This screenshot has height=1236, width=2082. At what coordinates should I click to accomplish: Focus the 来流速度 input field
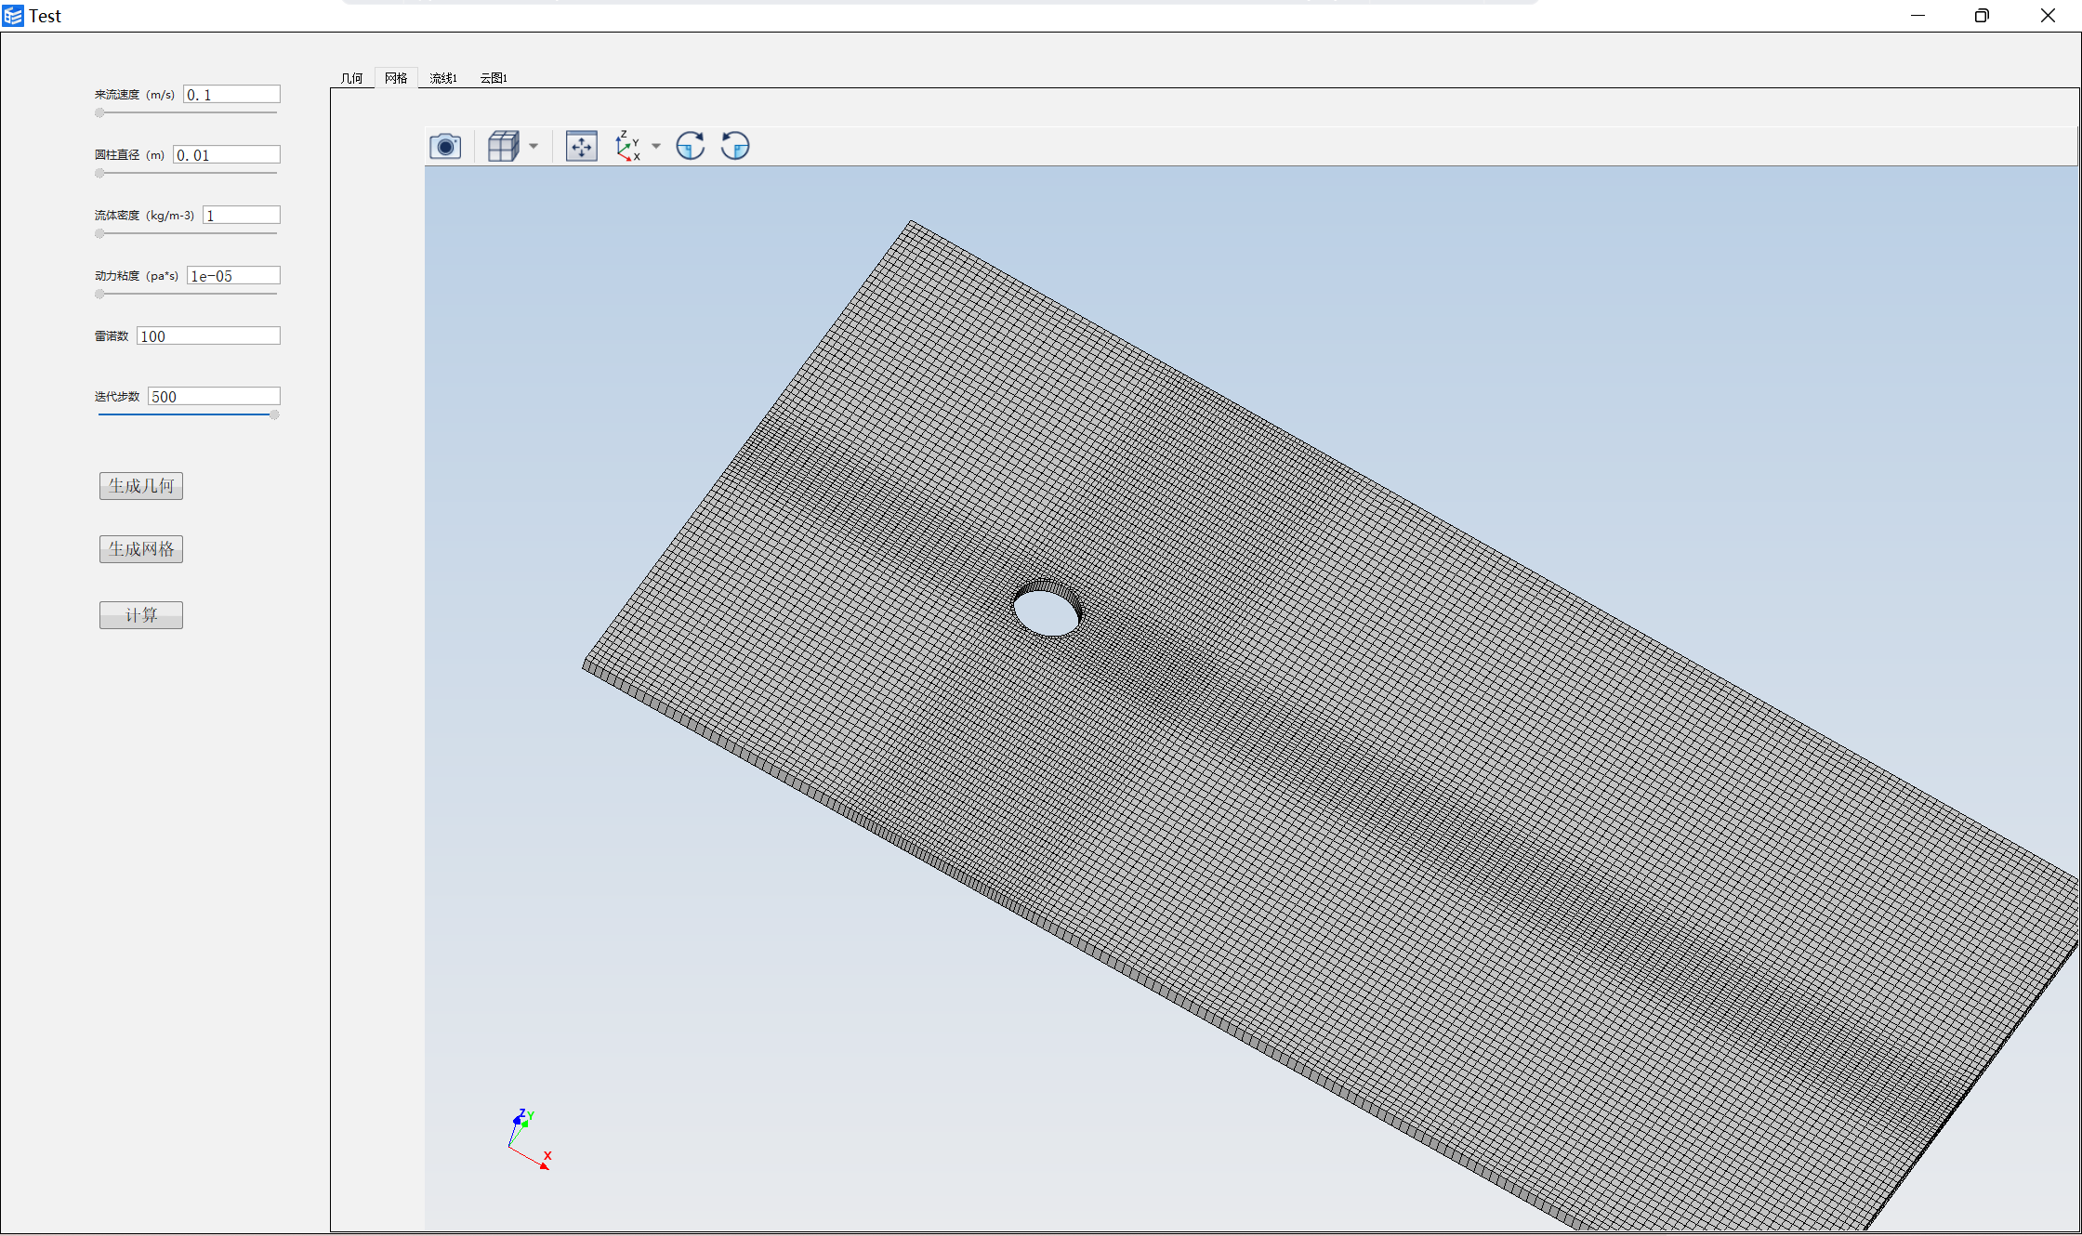point(232,95)
